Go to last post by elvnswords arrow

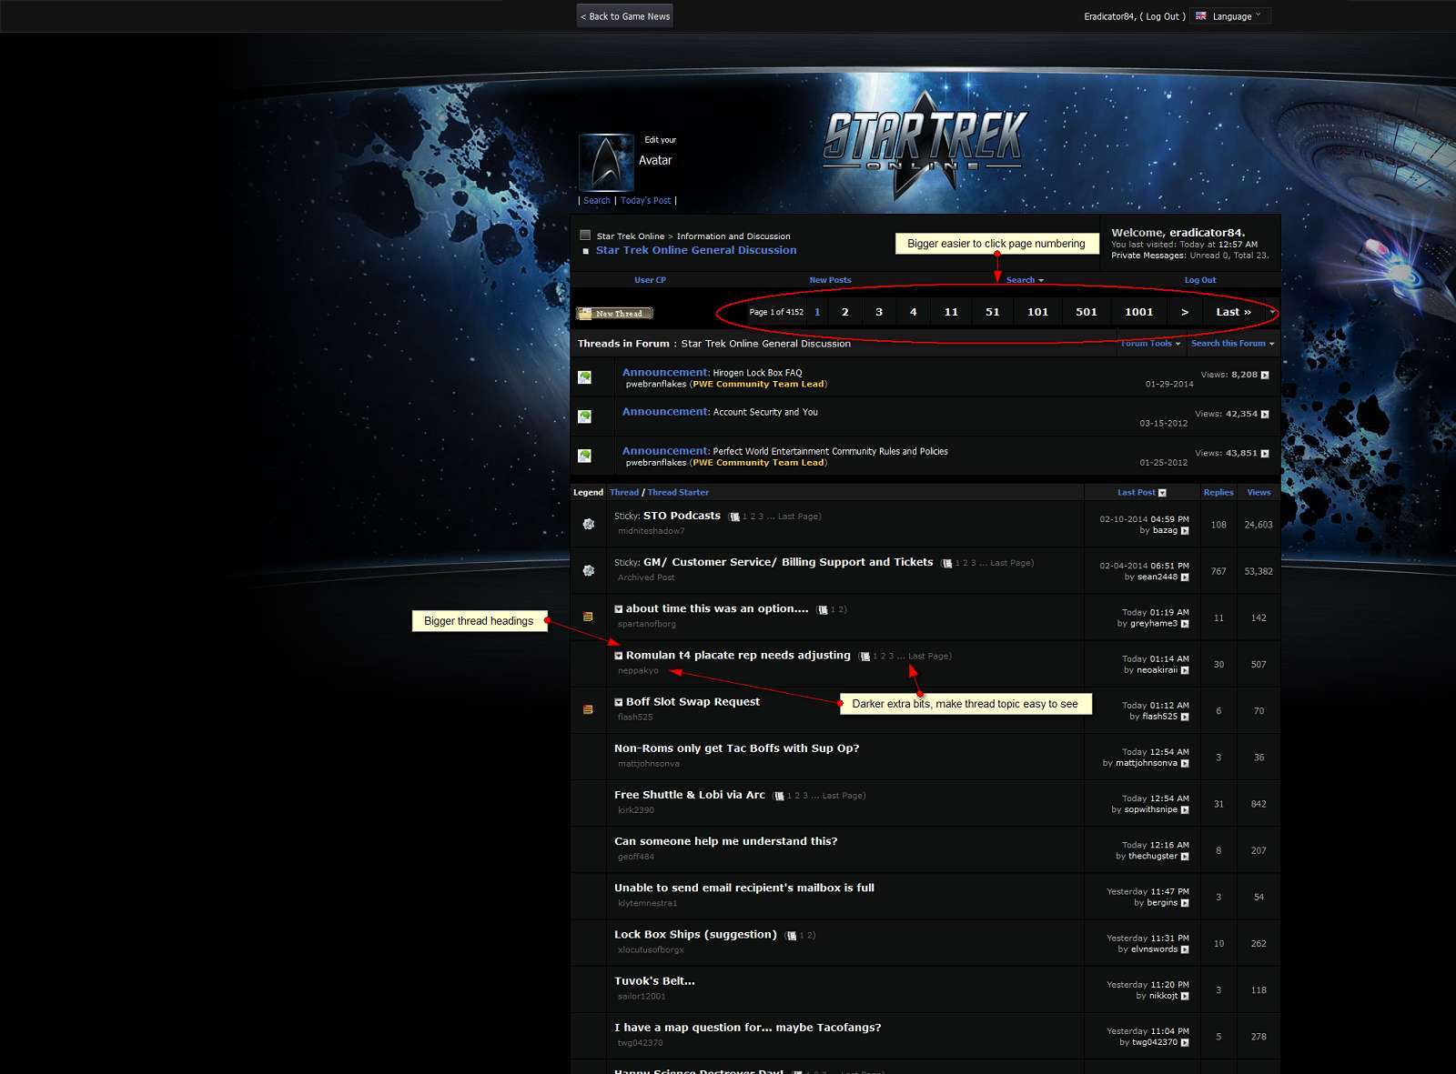click(x=1185, y=949)
